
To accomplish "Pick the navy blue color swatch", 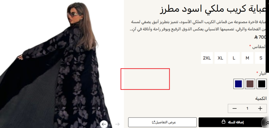I will [x=238, y=84].
